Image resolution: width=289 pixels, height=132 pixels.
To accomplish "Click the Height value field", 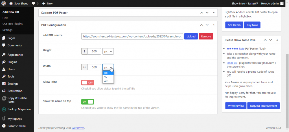I will click(x=94, y=51).
